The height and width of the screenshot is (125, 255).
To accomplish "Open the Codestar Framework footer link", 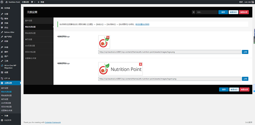I will click(x=53, y=122).
